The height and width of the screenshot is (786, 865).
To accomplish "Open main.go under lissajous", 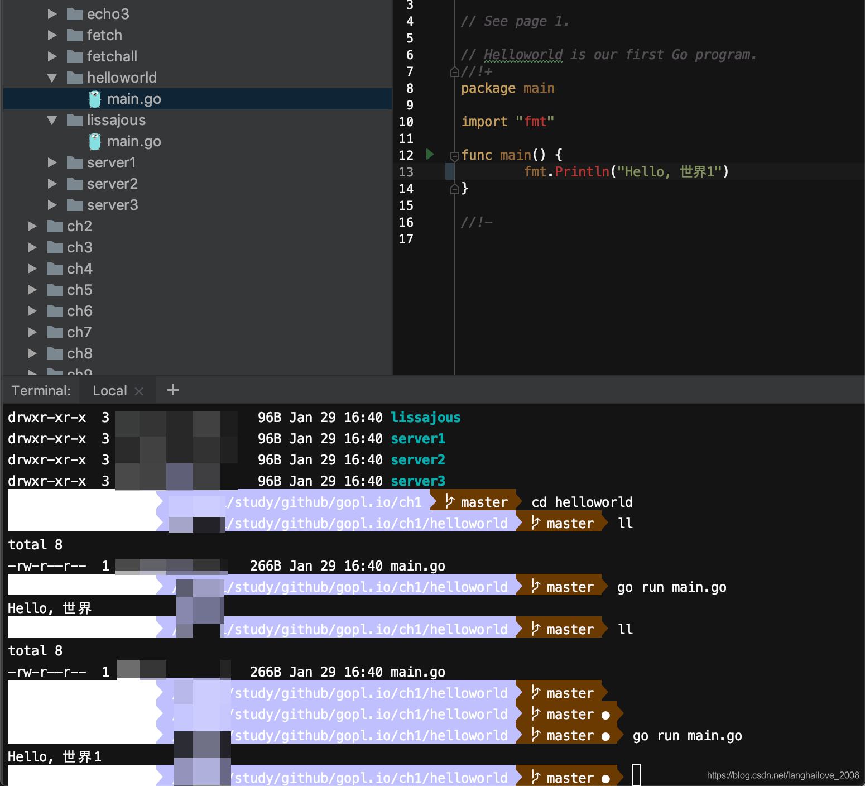I will 134,141.
